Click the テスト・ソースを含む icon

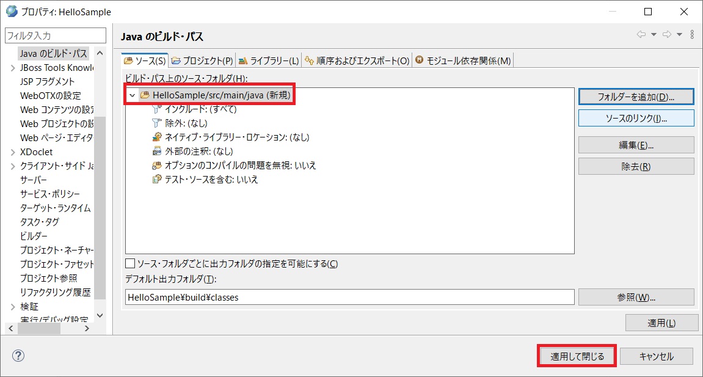[x=156, y=179]
